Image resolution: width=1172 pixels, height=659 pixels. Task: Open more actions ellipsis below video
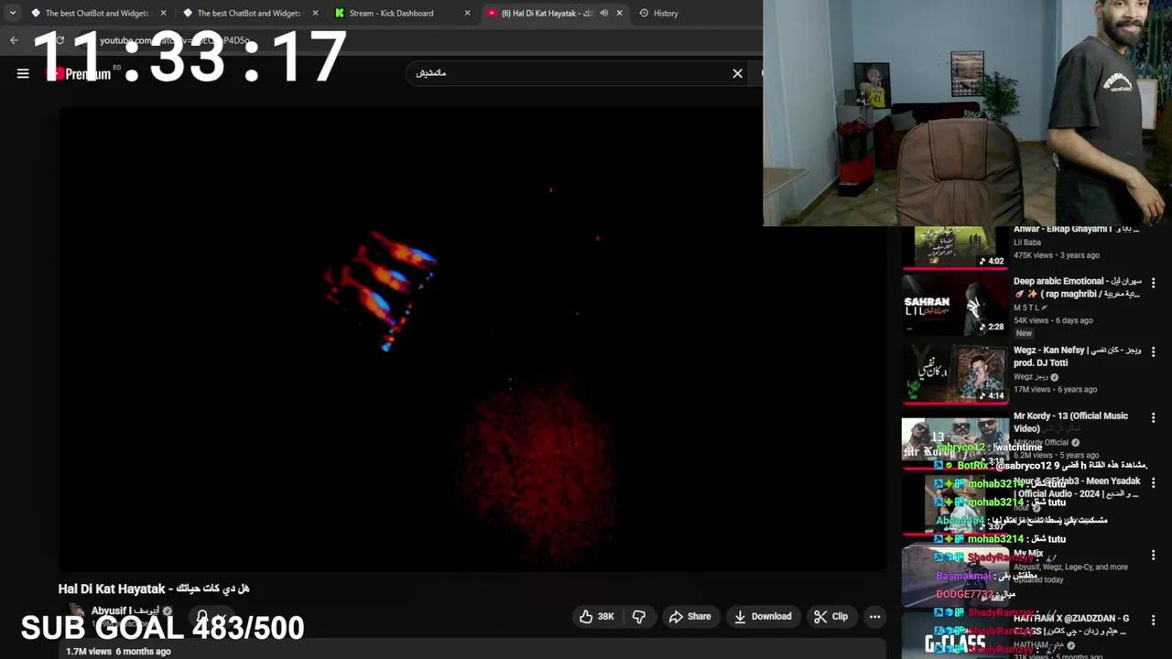coord(874,616)
